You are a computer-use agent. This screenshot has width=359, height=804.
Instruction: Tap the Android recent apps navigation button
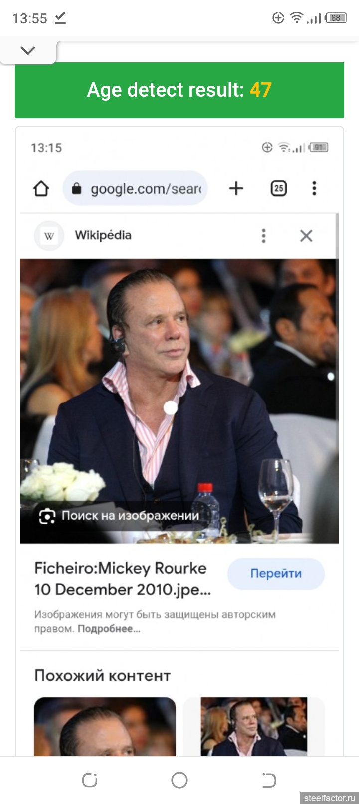tap(90, 780)
